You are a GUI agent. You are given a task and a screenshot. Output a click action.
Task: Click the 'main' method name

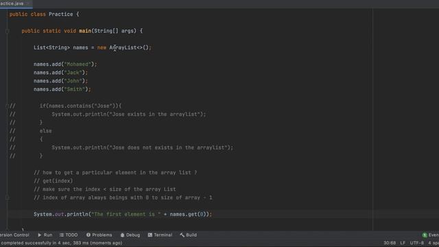(x=85, y=31)
